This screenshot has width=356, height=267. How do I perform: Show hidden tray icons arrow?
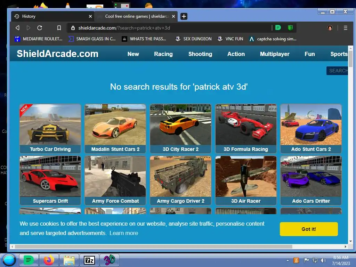pyautogui.click(x=288, y=260)
